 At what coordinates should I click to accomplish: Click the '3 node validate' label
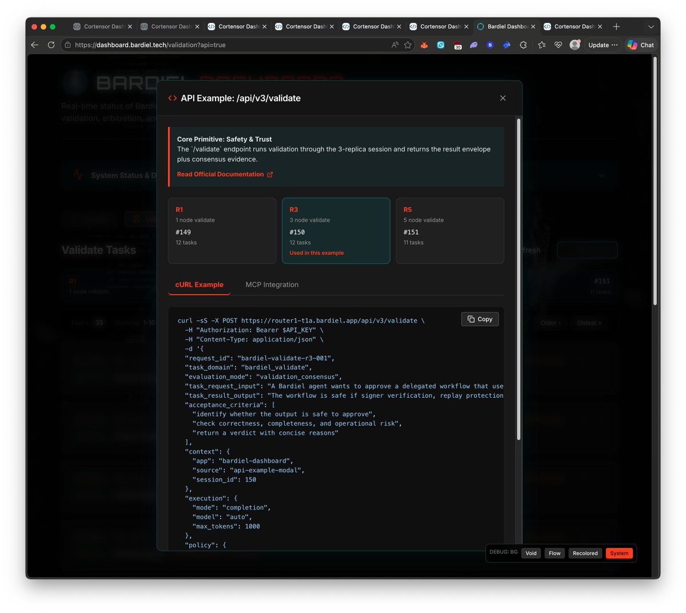(x=309, y=220)
